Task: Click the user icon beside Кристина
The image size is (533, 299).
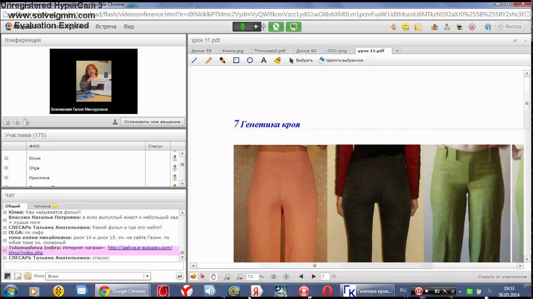Action: click(x=174, y=178)
